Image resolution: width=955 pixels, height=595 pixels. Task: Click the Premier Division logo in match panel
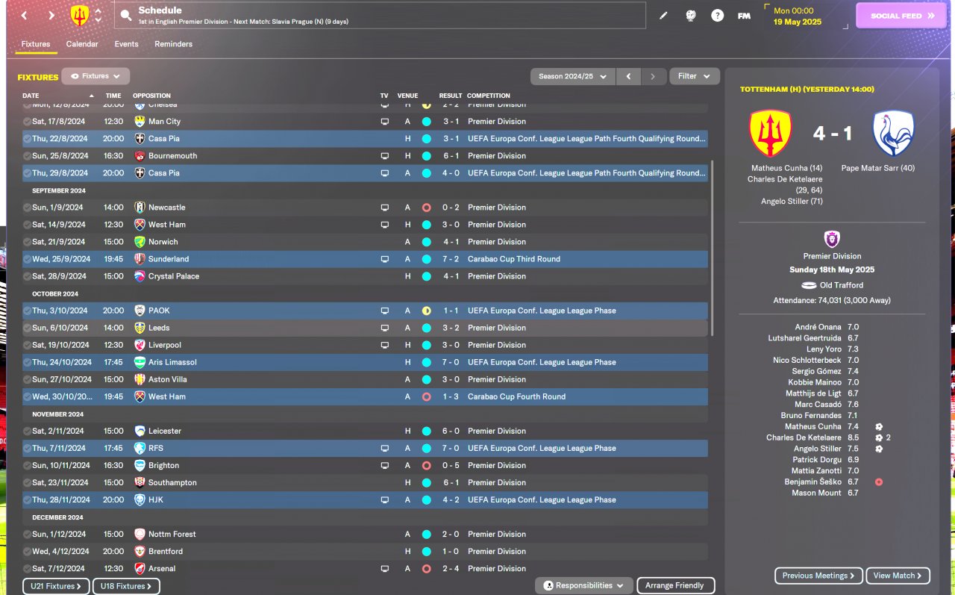[832, 239]
